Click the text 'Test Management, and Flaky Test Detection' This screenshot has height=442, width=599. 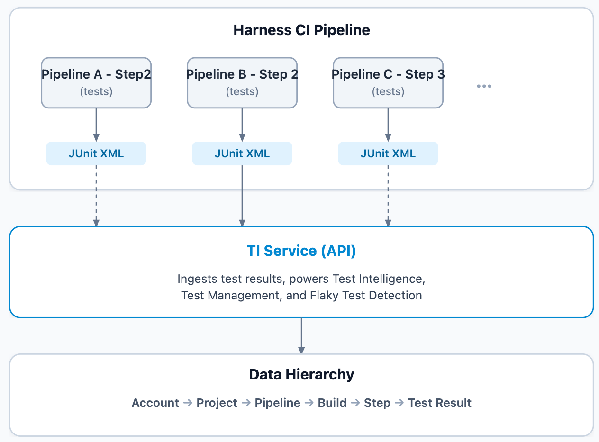(301, 295)
